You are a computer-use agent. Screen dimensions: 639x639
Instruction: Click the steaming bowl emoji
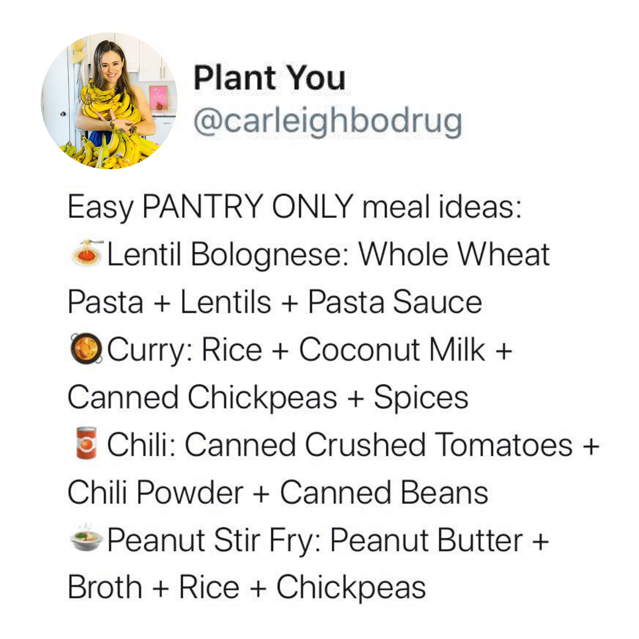(x=86, y=539)
